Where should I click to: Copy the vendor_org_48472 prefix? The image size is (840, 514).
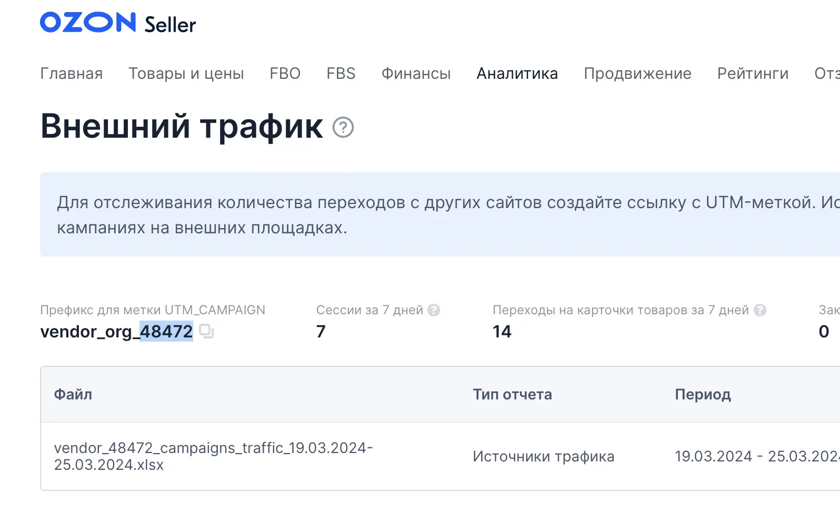point(206,331)
